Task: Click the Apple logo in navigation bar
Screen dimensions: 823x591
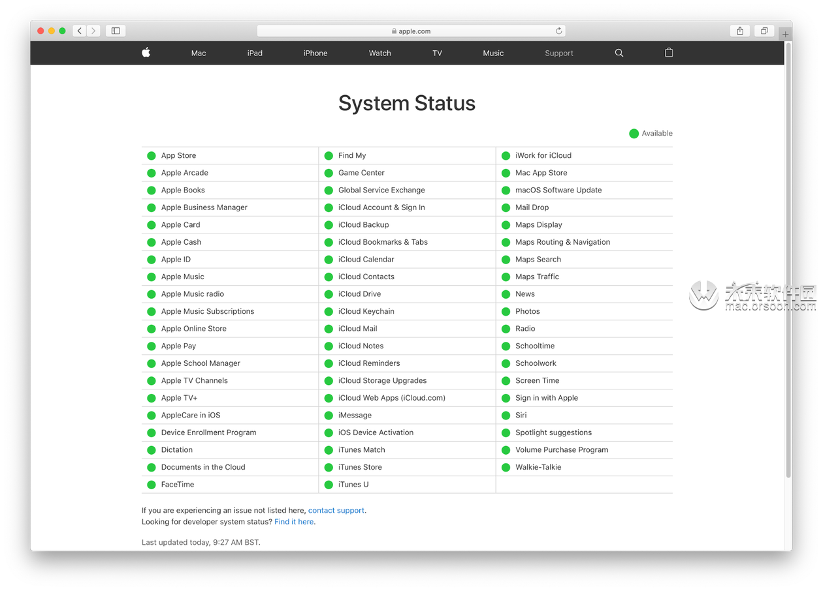Action: point(146,53)
